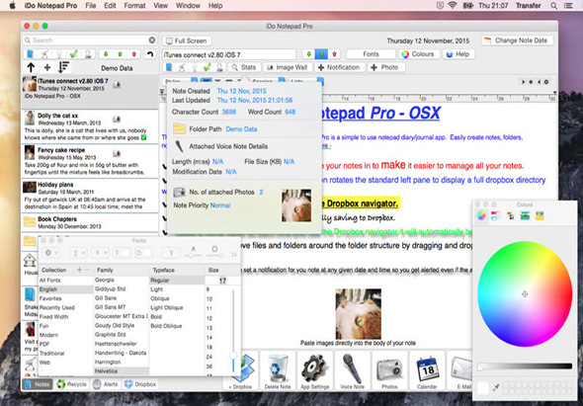Open the Lists dropdown in format bar
The image size is (583, 406).
coord(306,81)
